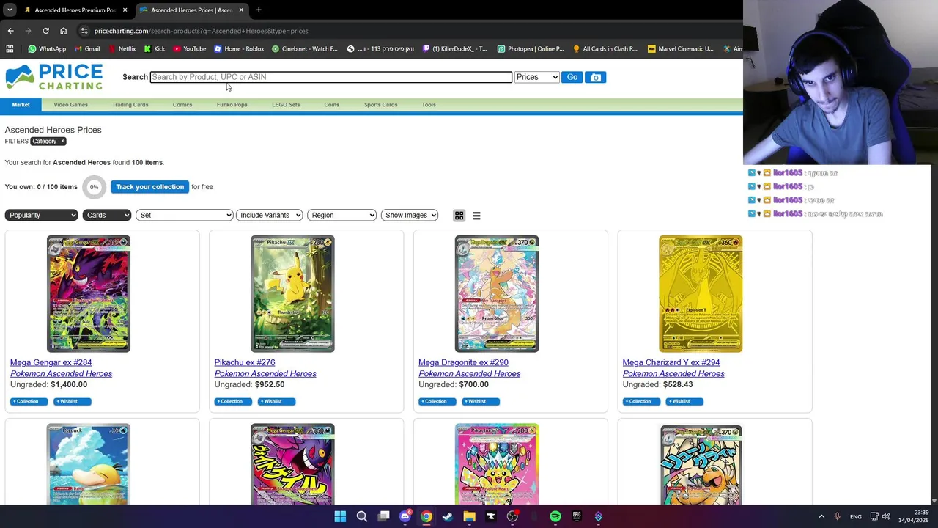The image size is (938, 528).
Task: Open the Prices search type dropdown
Action: pos(536,77)
